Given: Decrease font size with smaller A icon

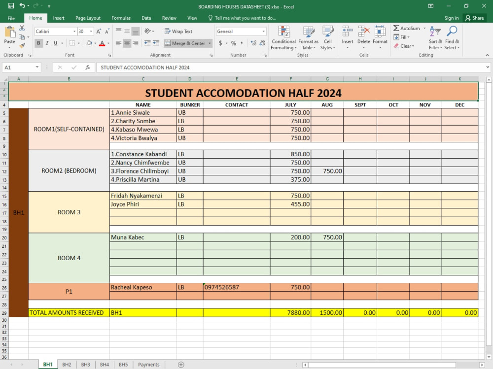Looking at the screenshot, I should [x=107, y=32].
